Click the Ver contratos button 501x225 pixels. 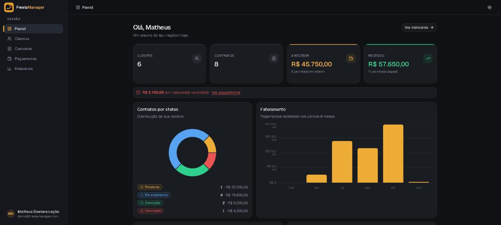click(x=419, y=27)
